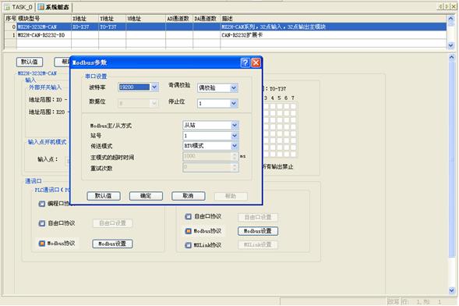Toggle right-side 自由口协议 checkbox
Viewport: 459px width, 306px height.
tap(189, 216)
